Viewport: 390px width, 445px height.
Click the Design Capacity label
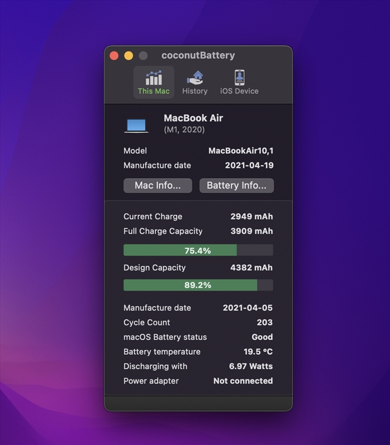click(155, 268)
